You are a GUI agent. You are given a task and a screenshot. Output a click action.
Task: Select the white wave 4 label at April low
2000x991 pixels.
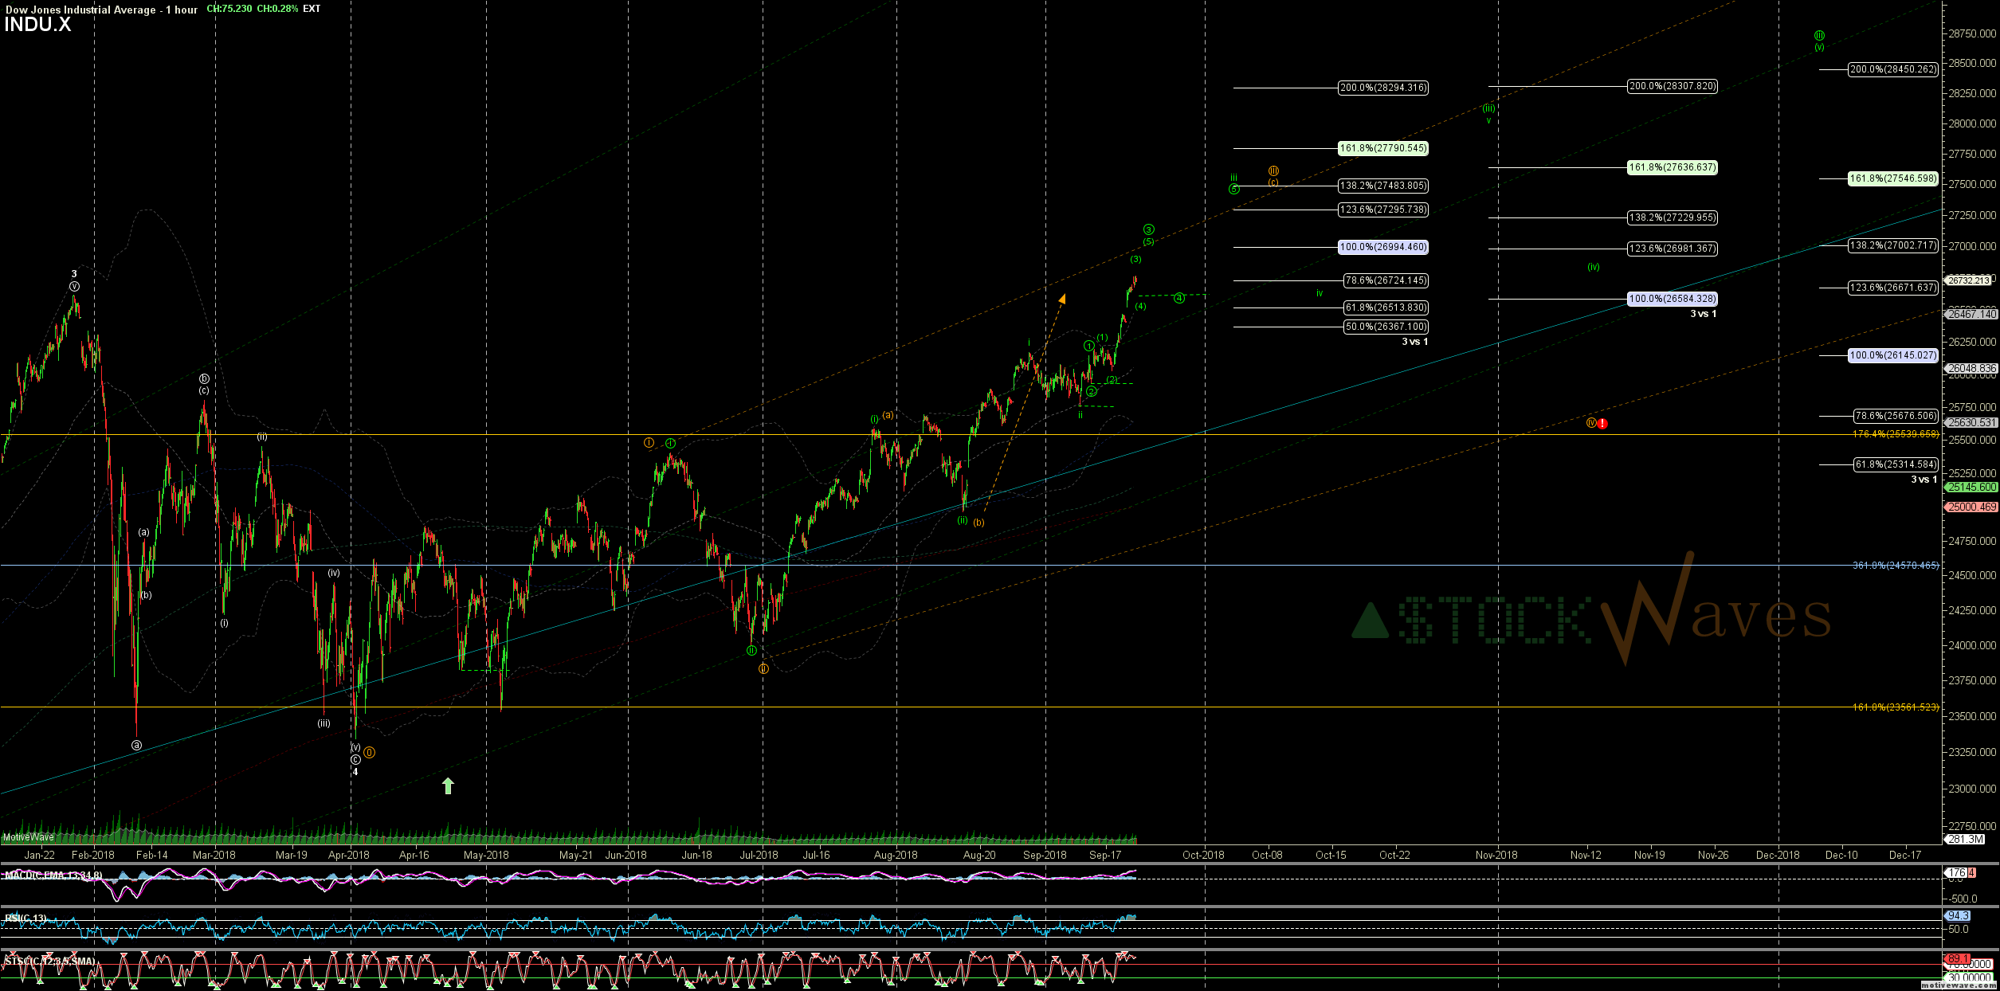click(x=355, y=772)
